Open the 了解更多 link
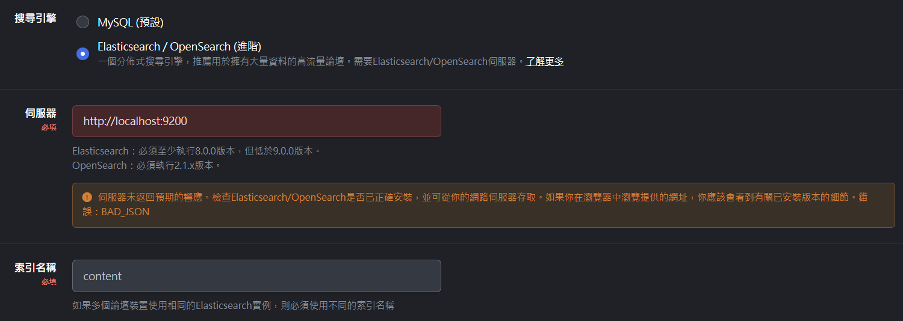Screen dimensions: 903x321 (x=544, y=61)
